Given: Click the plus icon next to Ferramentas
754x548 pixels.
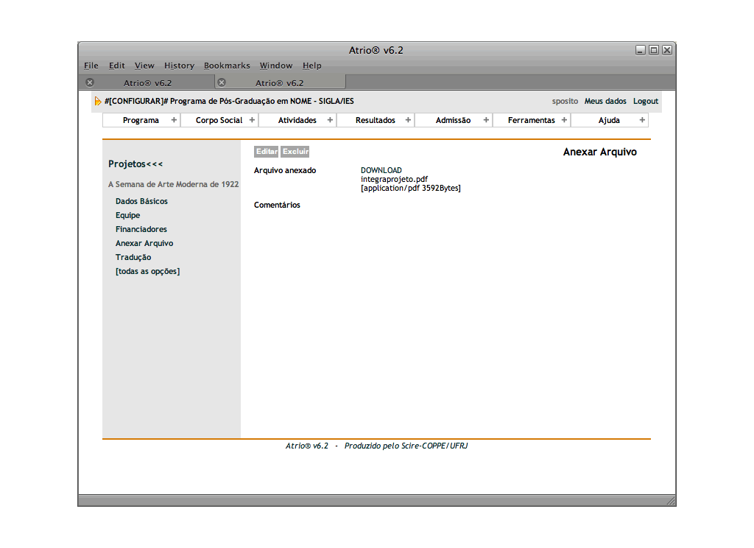Looking at the screenshot, I should point(564,120).
